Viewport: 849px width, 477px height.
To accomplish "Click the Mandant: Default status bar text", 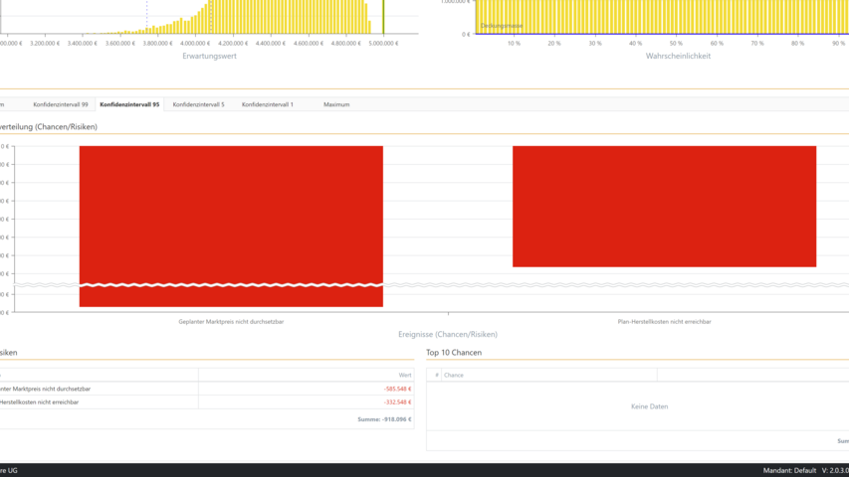I will pos(789,470).
